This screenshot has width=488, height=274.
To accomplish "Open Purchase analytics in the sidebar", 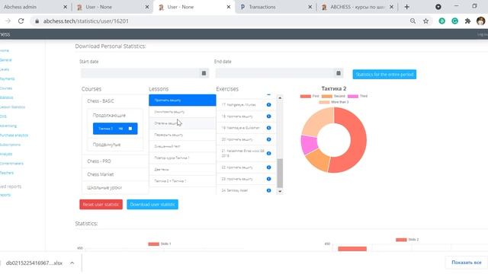I will (x=14, y=135).
